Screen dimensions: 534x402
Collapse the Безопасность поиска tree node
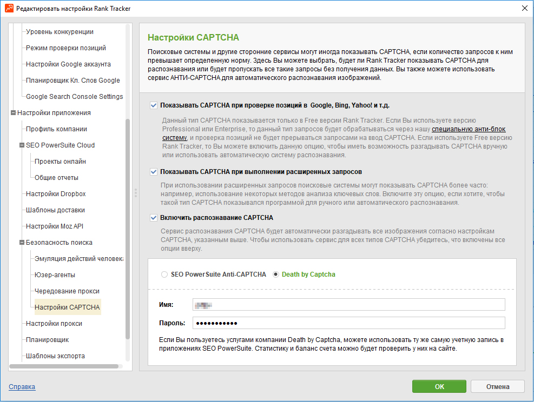click(22, 243)
